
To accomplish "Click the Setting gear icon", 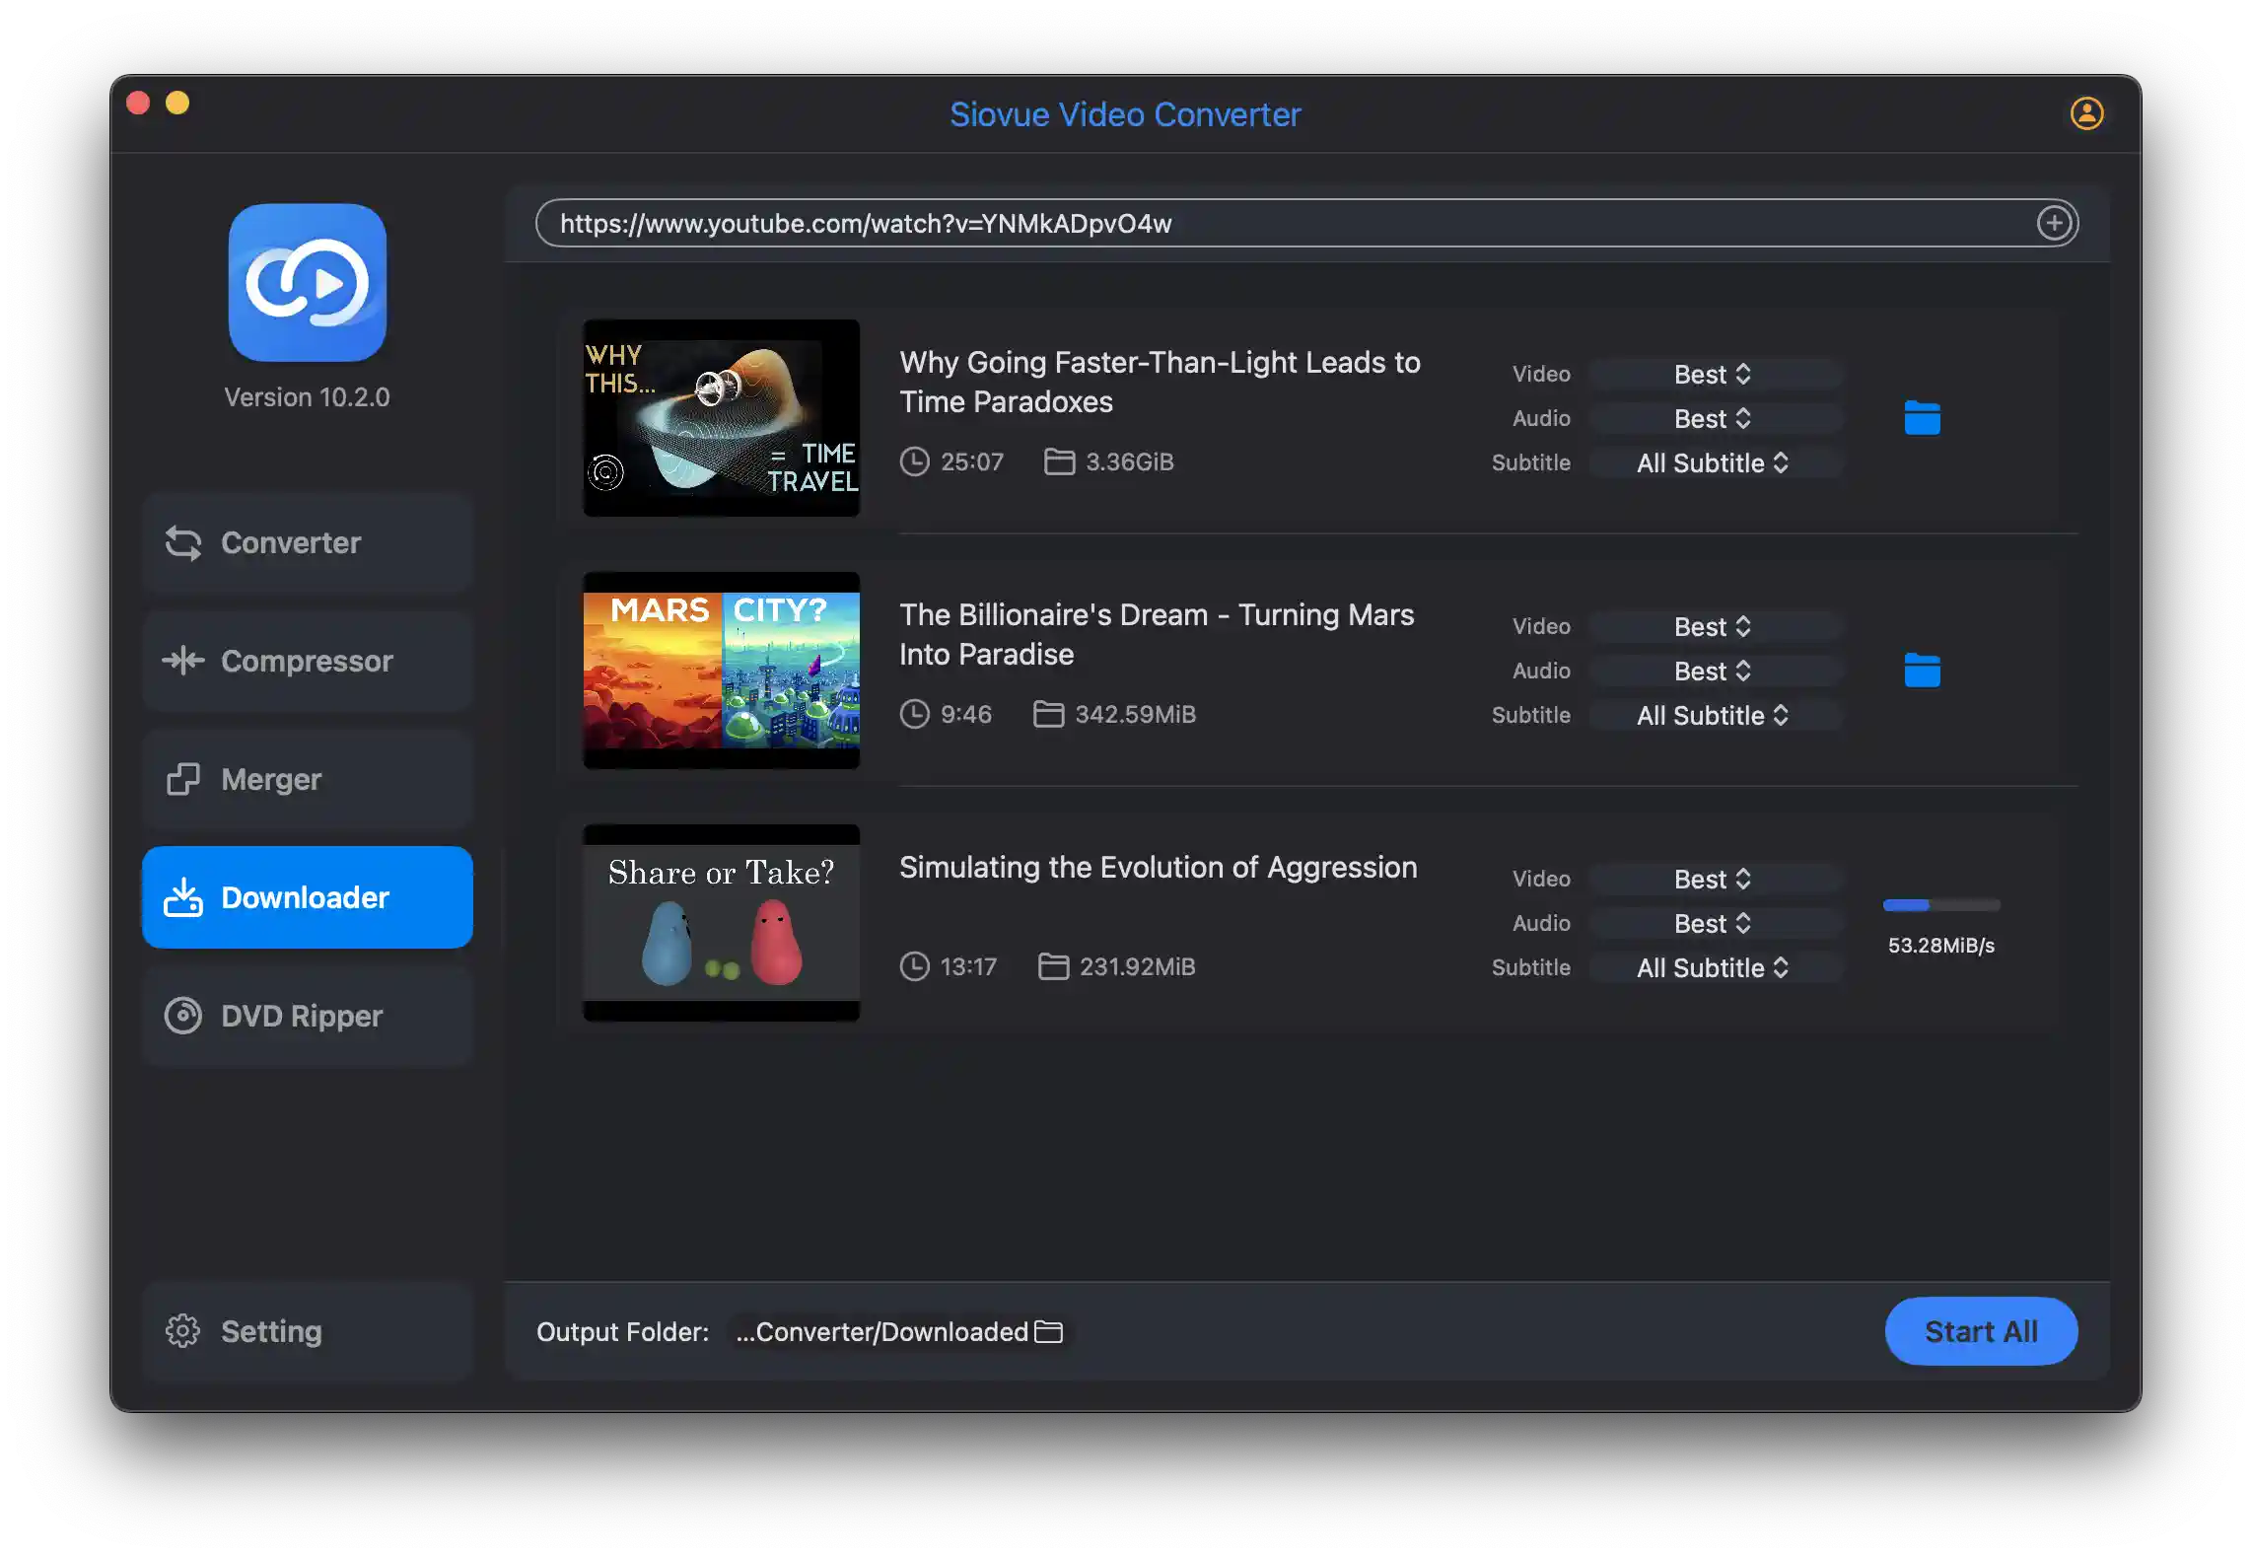I will tap(183, 1331).
